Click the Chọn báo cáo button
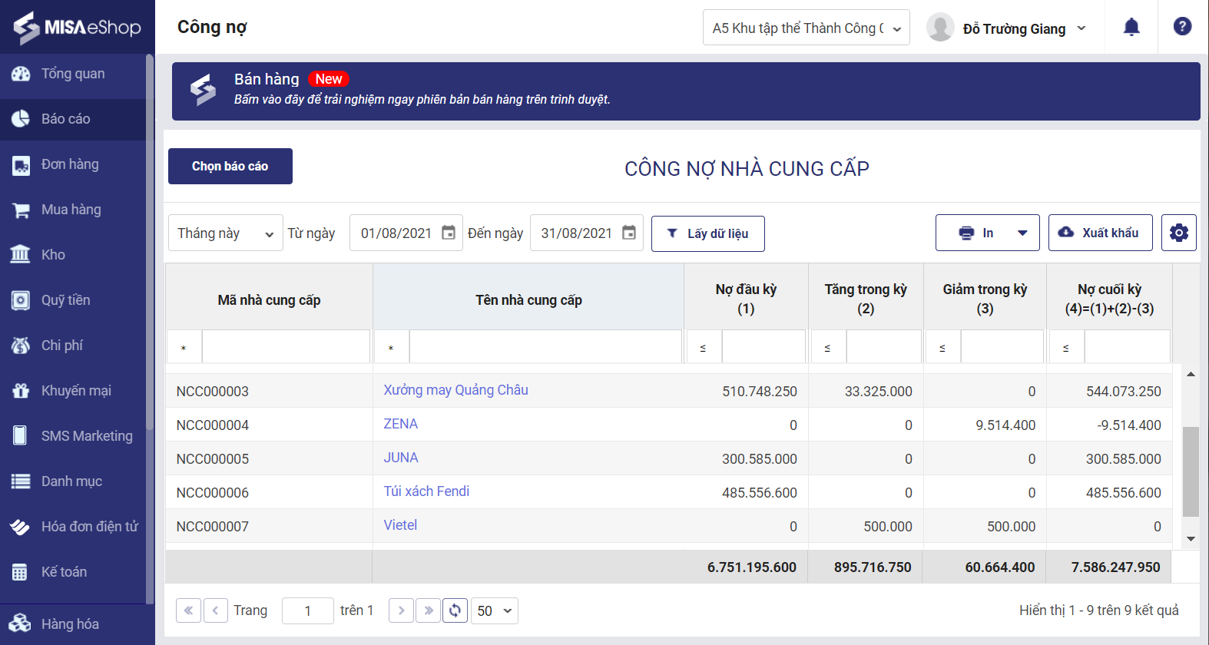 click(x=230, y=166)
